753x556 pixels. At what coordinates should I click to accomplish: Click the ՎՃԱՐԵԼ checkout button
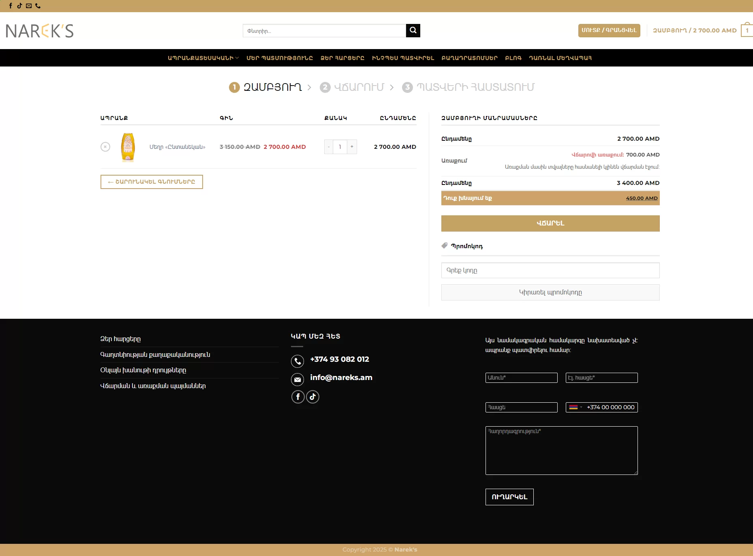550,223
